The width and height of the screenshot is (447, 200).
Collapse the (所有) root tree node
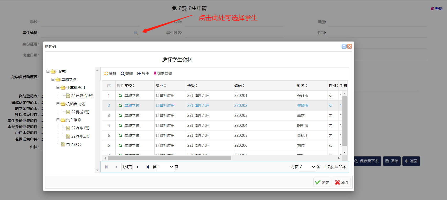(x=48, y=71)
